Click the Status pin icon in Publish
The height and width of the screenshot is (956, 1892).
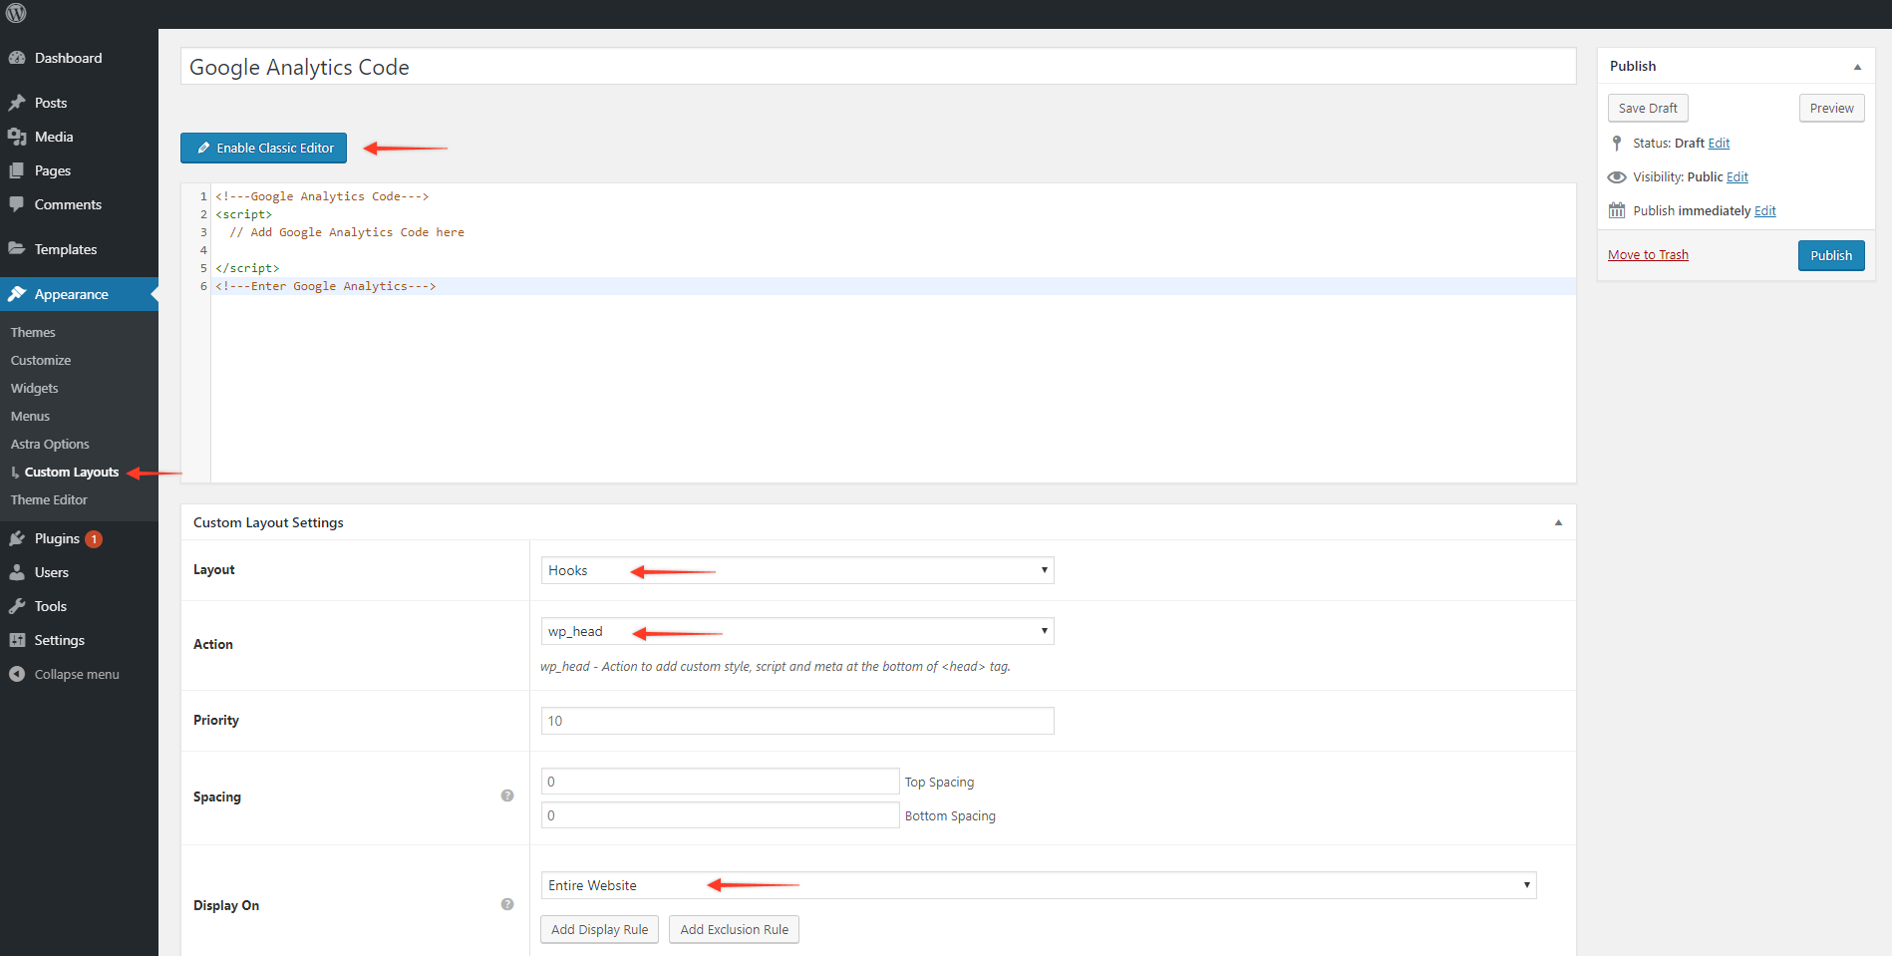coord(1617,144)
